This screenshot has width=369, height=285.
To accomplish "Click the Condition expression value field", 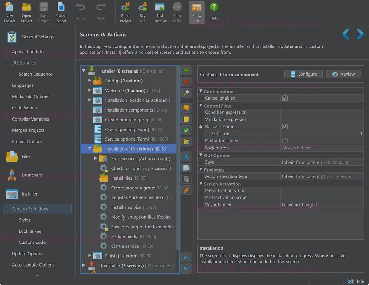I will pos(322,112).
